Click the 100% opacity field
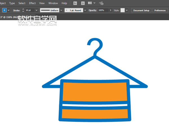The height and width of the screenshot is (129, 169). tap(103, 10)
